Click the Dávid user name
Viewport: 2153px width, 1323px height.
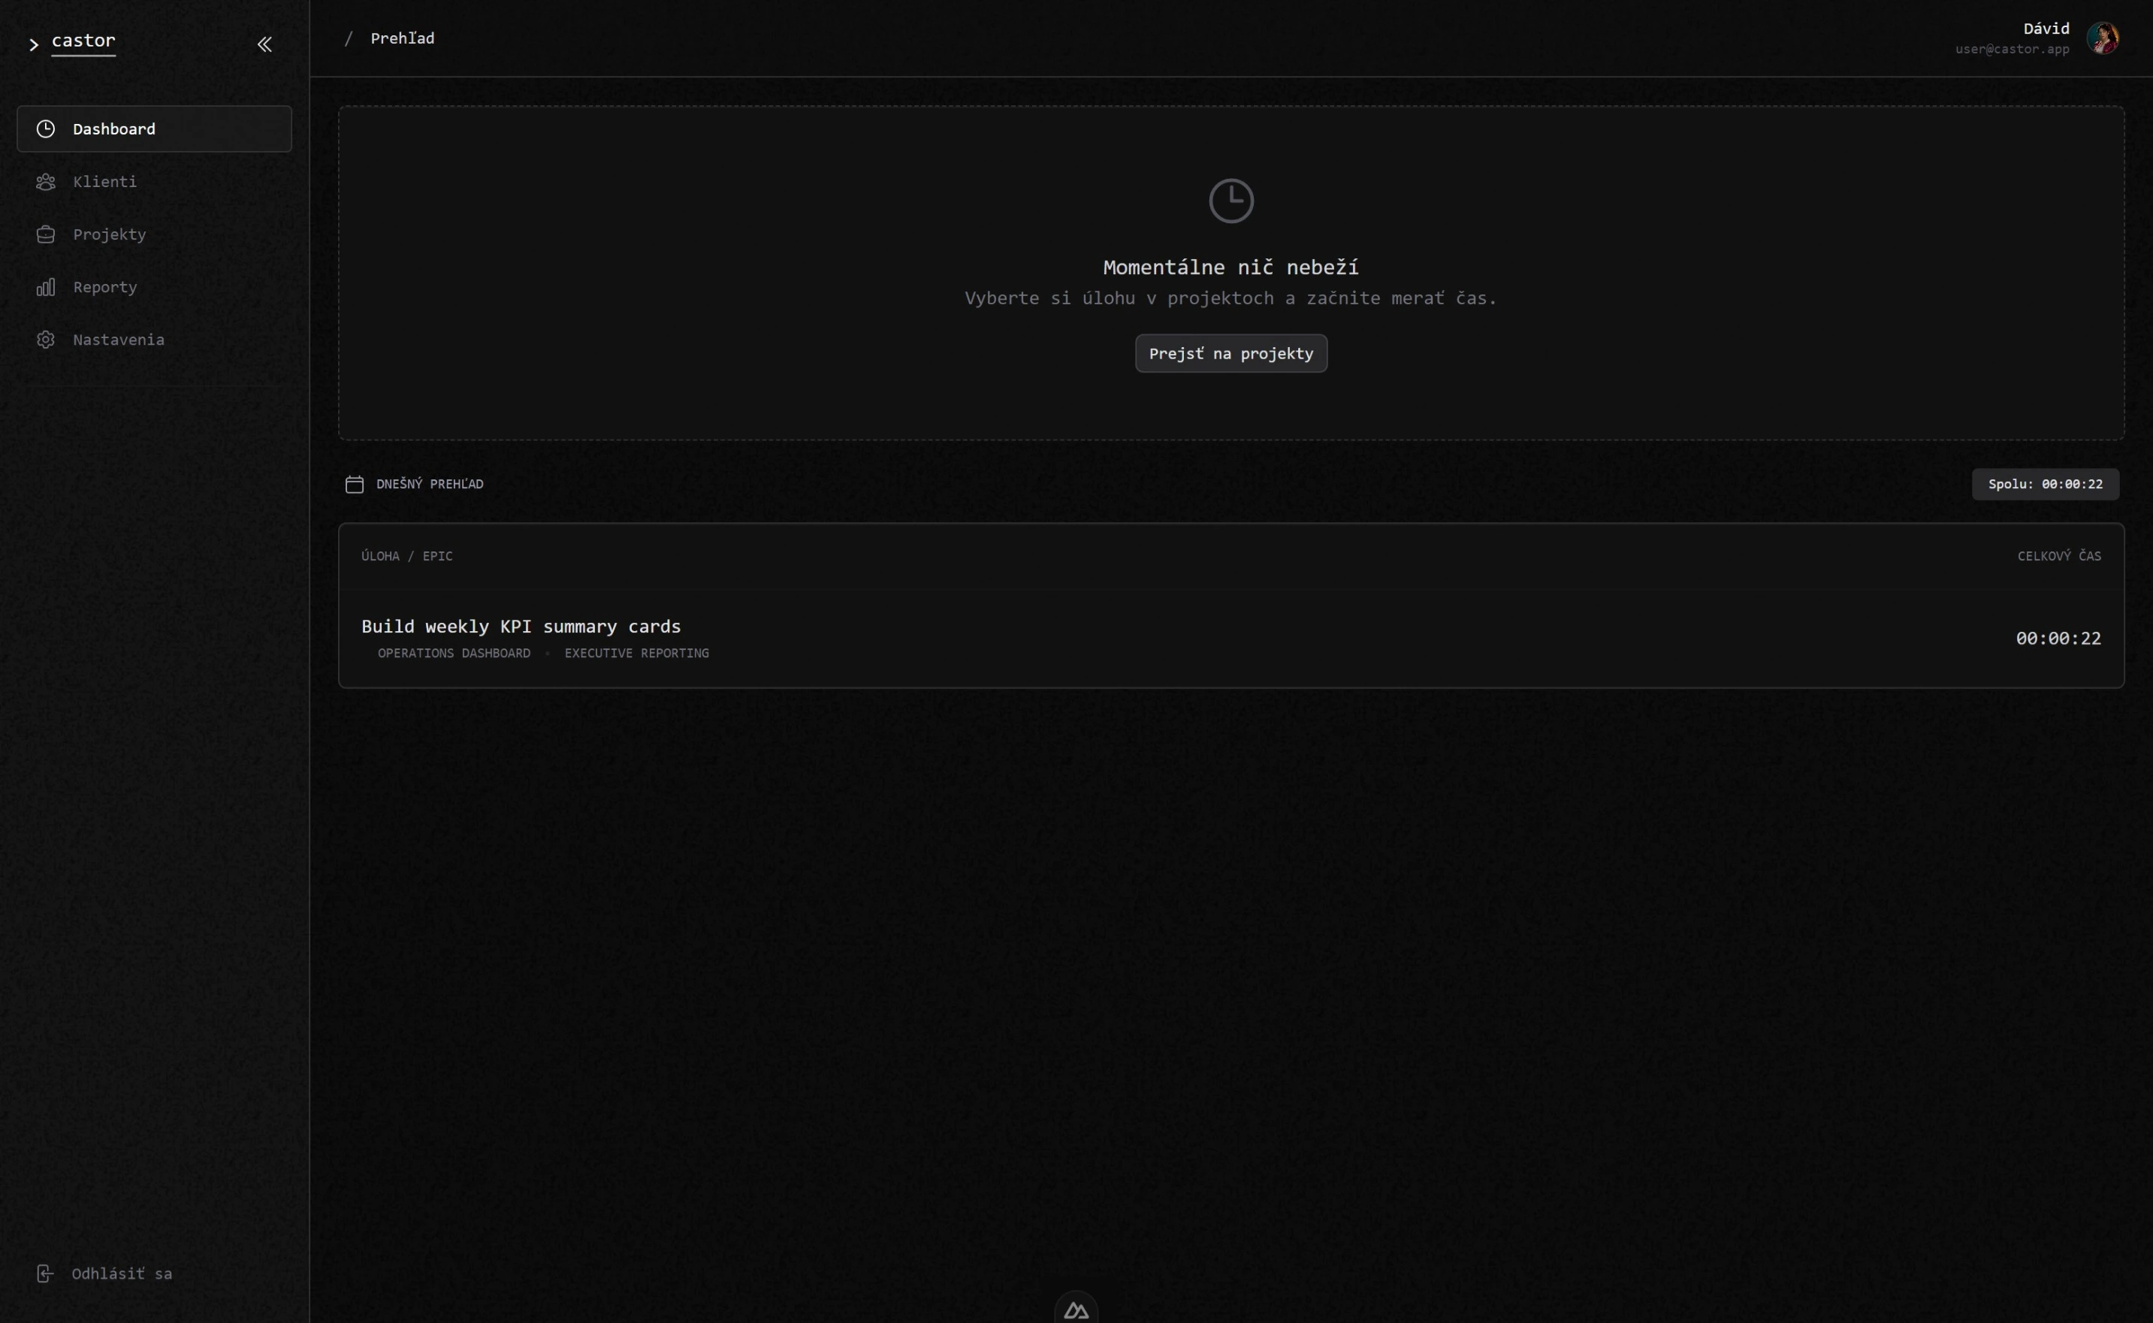[x=2046, y=29]
